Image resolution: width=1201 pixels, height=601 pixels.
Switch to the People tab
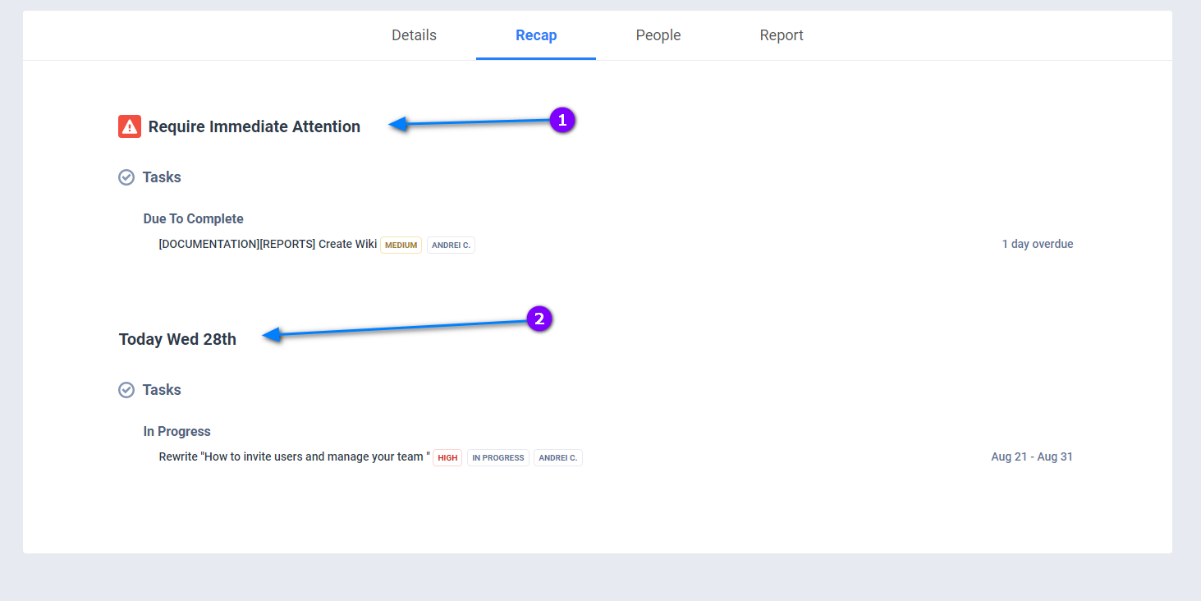coord(658,35)
